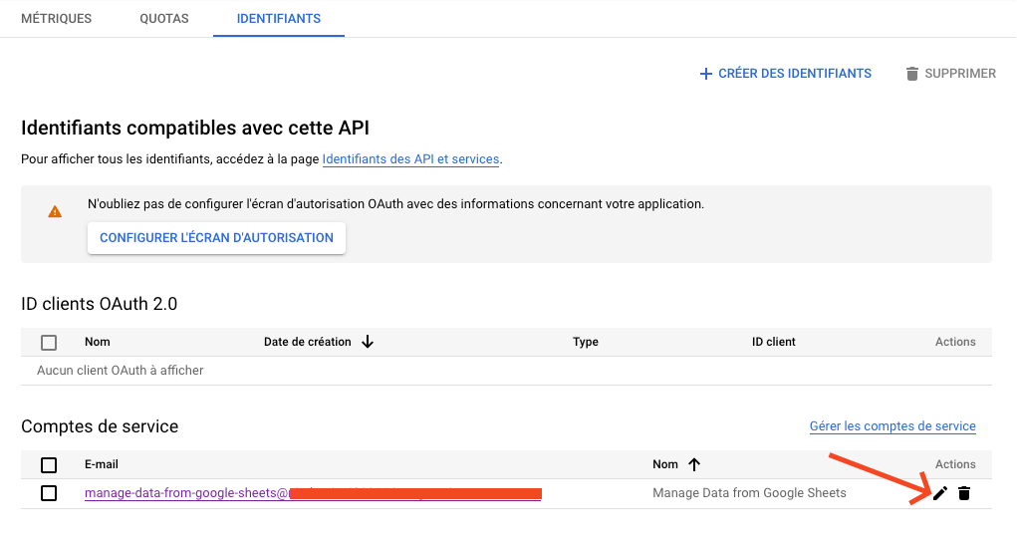Click the orange warning triangle icon
The width and height of the screenshot is (1017, 546).
click(55, 211)
